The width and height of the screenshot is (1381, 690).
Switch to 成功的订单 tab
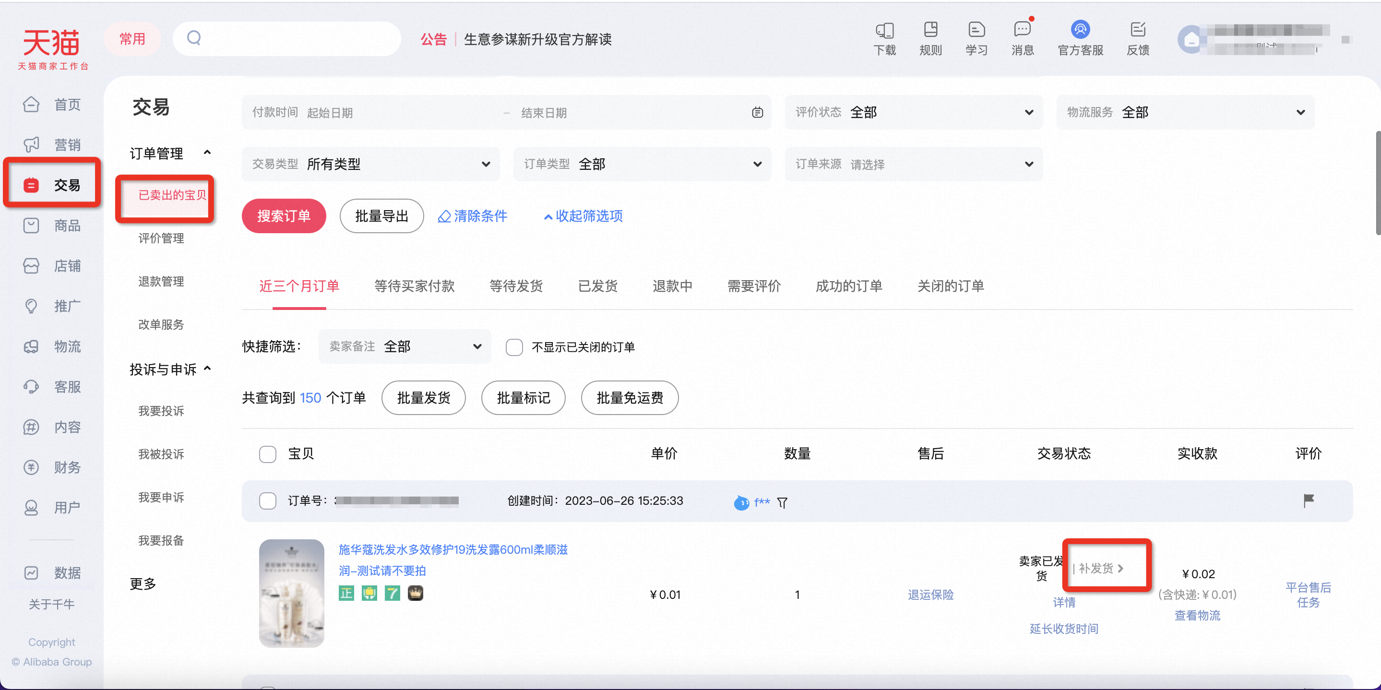(849, 286)
